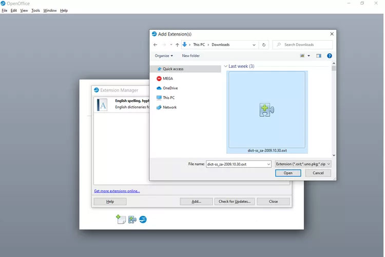Click the blue Downloads arrow icon in address bar
The image size is (385, 257).
185,45
